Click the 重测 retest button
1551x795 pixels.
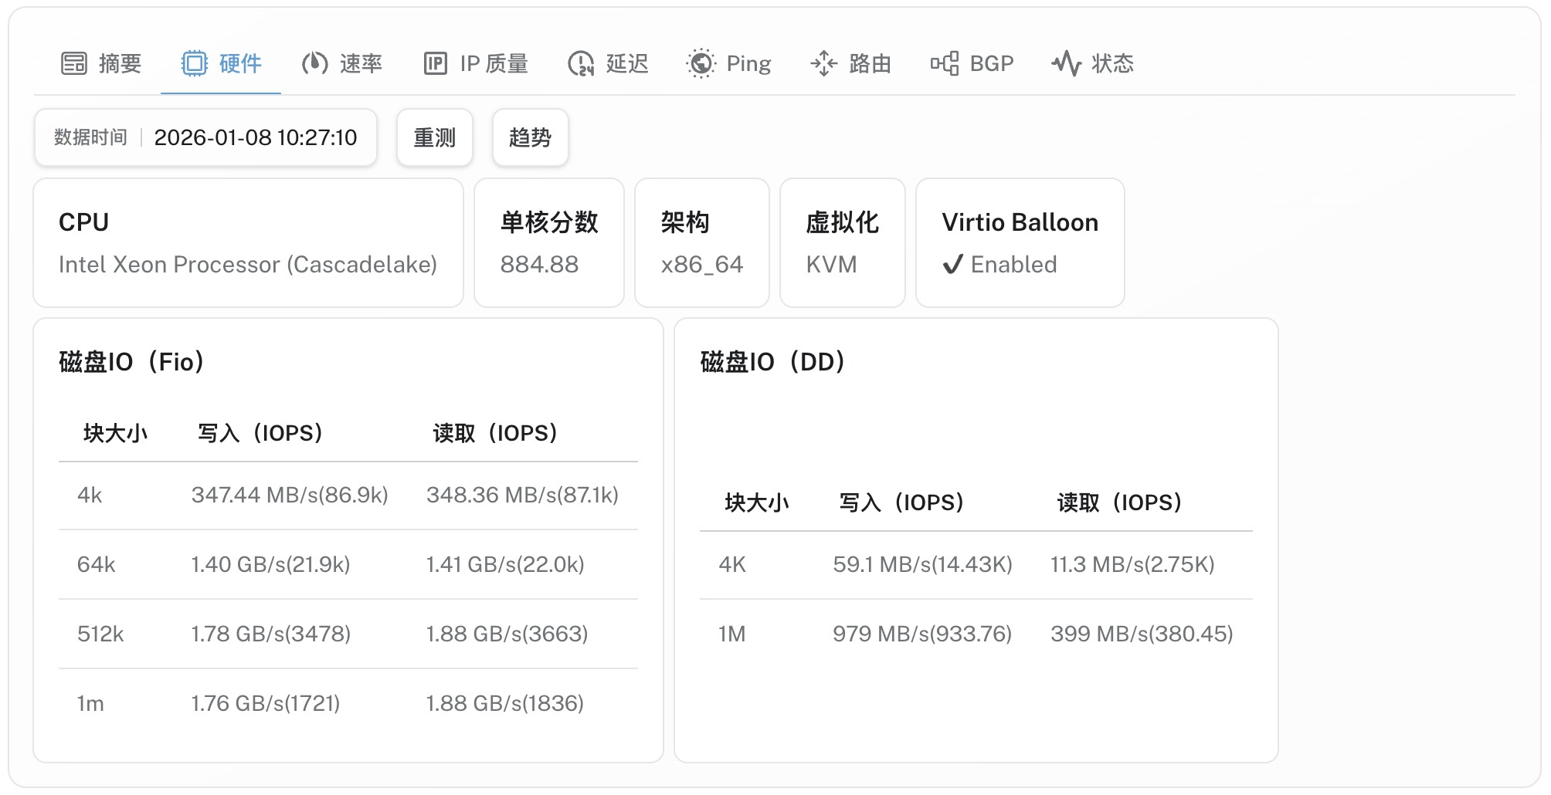click(x=435, y=137)
